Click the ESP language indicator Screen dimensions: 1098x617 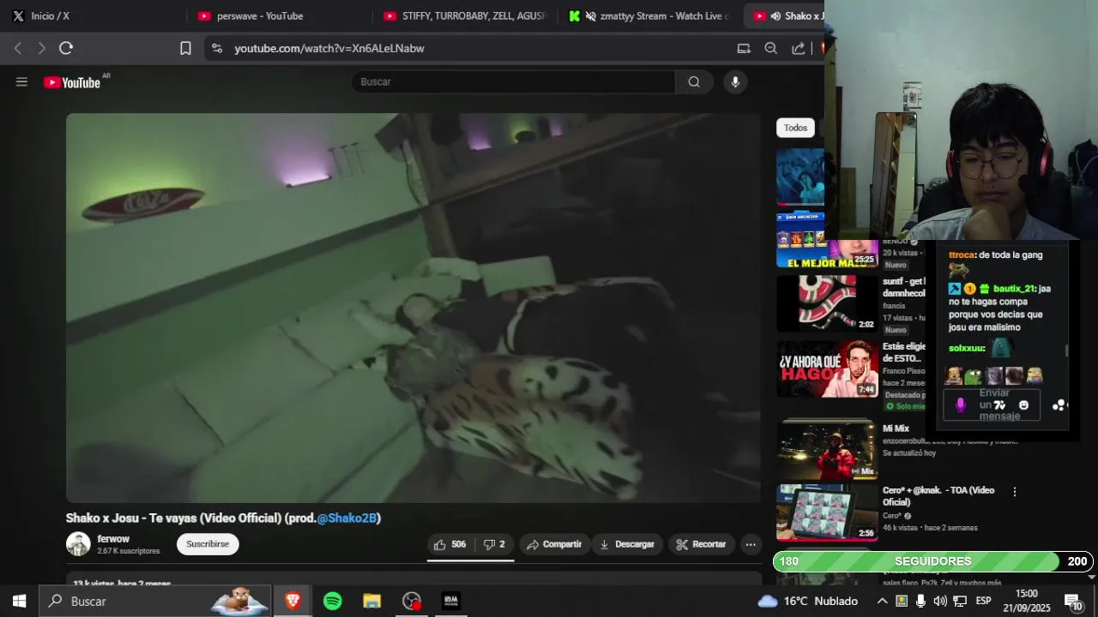983,601
